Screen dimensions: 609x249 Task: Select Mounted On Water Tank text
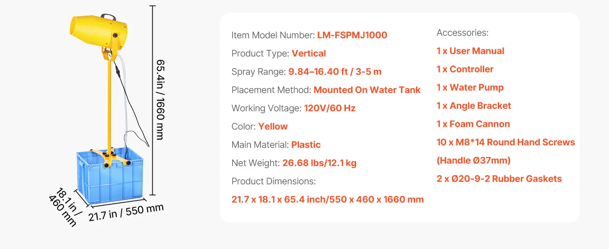(367, 90)
